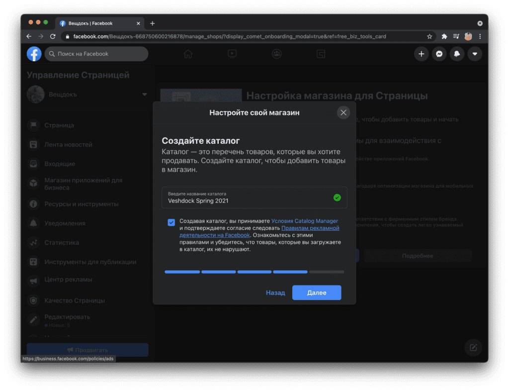Click the Поиск на Facebook search field
Image resolution: width=509 pixels, height=390 pixels.
(x=96, y=54)
